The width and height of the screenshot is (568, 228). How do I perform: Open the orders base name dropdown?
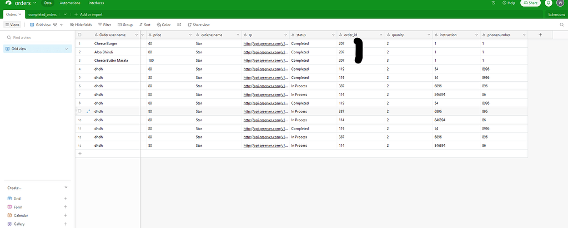[x=35, y=3]
